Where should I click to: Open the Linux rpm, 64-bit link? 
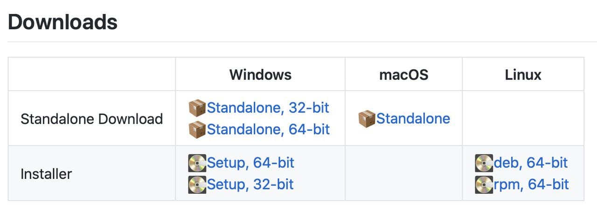click(531, 184)
